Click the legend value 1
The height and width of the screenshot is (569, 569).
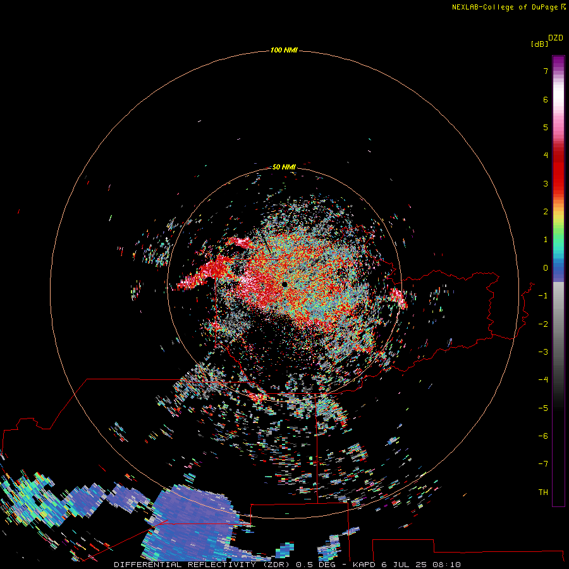546,240
